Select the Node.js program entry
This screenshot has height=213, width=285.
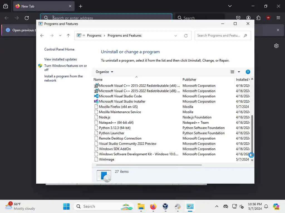(x=171, y=117)
